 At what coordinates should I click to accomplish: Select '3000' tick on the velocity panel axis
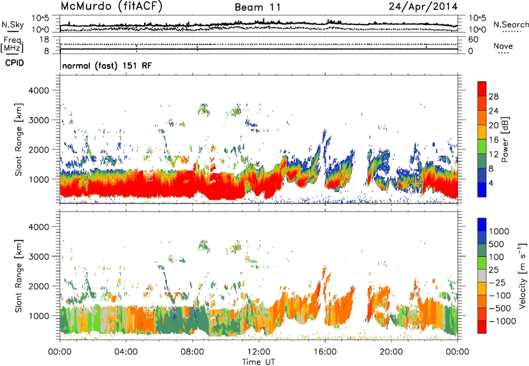point(38,256)
